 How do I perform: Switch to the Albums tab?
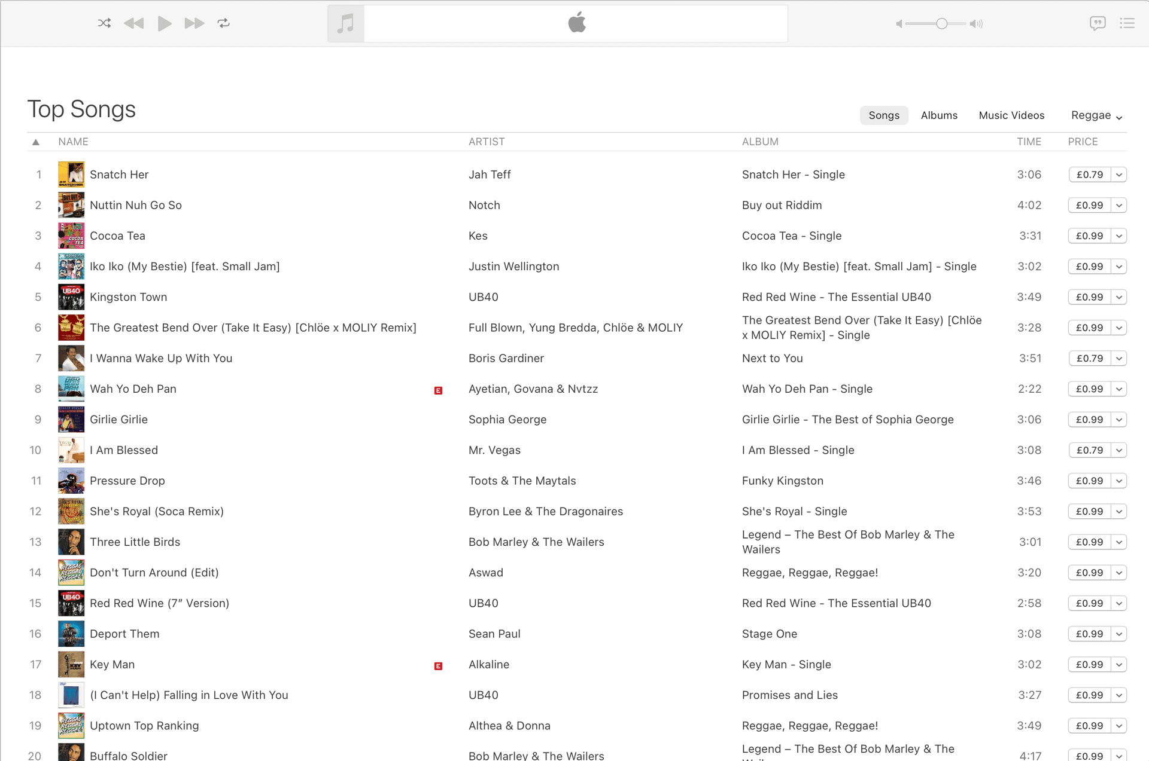pos(939,115)
